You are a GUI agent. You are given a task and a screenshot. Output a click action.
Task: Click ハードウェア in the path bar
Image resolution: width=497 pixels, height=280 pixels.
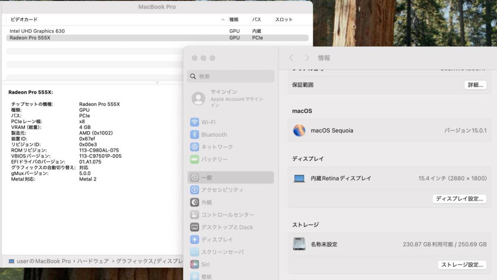[93, 261]
